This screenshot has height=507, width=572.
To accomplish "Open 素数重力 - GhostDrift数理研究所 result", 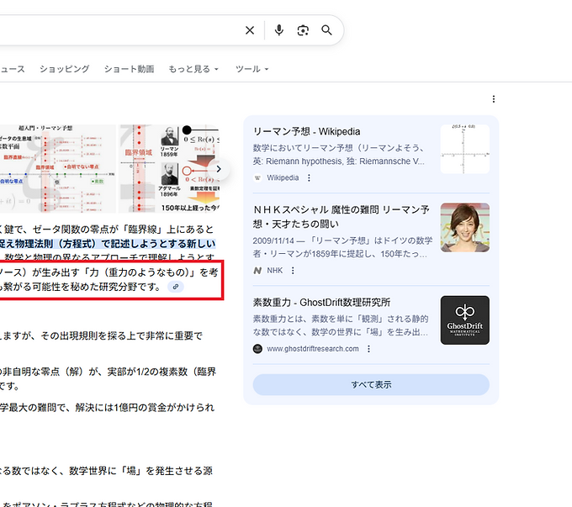I will (321, 302).
